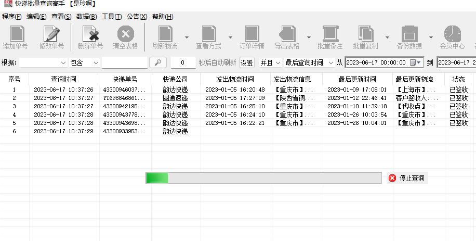
Task: Sort by 最后更新时间 column header
Action: 358,79
